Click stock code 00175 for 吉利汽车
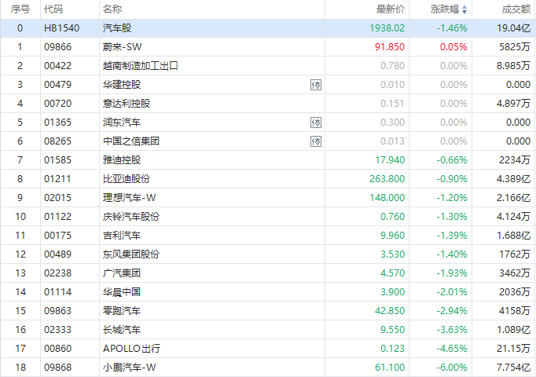536x377 pixels. tap(57, 236)
